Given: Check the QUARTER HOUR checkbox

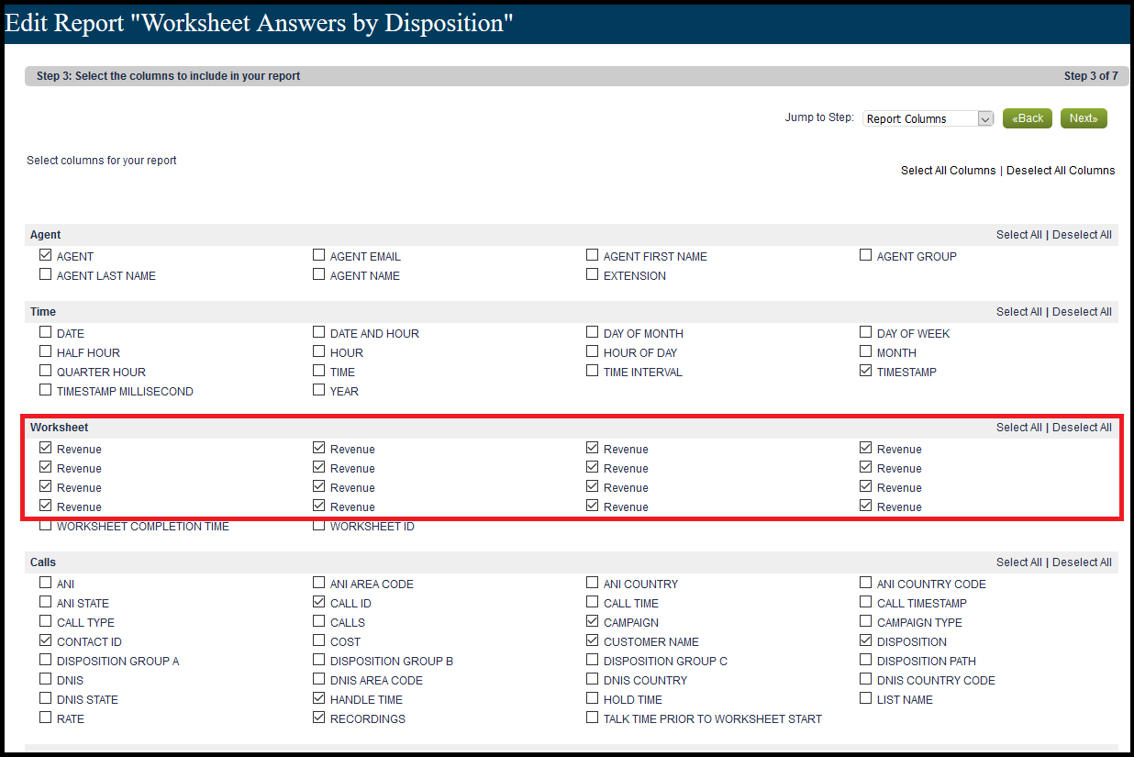Looking at the screenshot, I should point(46,371).
